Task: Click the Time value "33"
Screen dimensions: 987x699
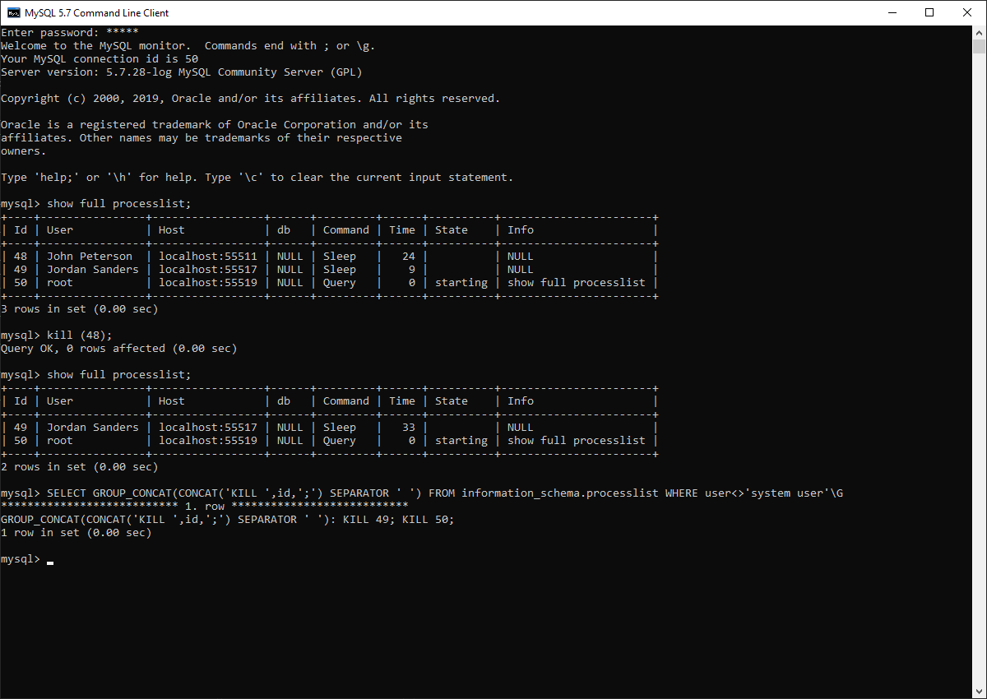Action: pyautogui.click(x=409, y=428)
